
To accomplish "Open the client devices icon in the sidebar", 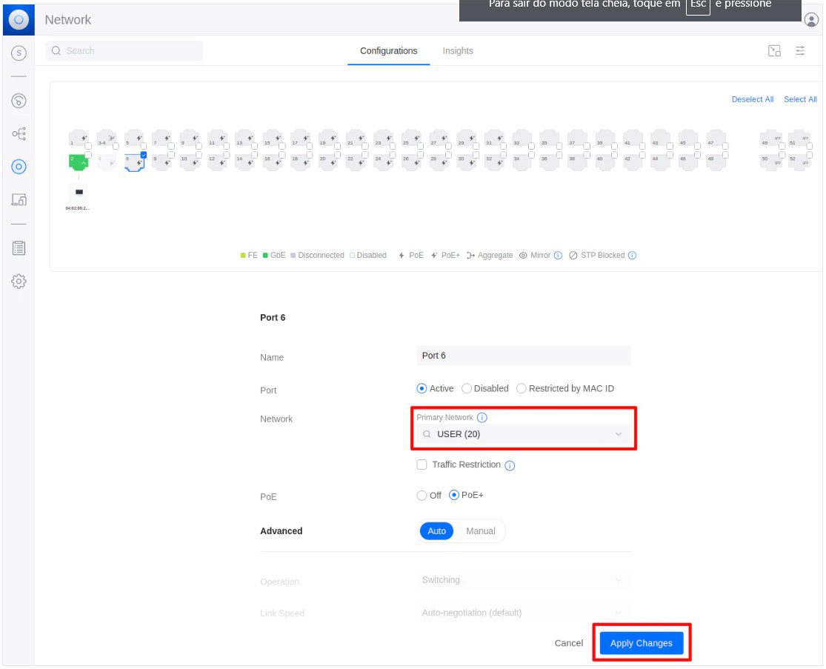I will coord(19,200).
